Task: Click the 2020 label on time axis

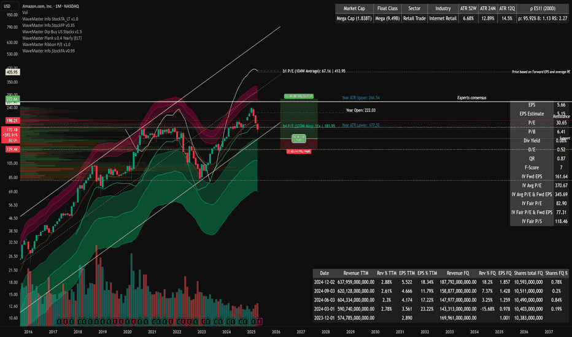Action: [x=127, y=332]
